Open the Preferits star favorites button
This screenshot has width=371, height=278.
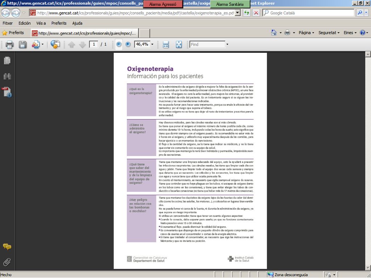13,33
